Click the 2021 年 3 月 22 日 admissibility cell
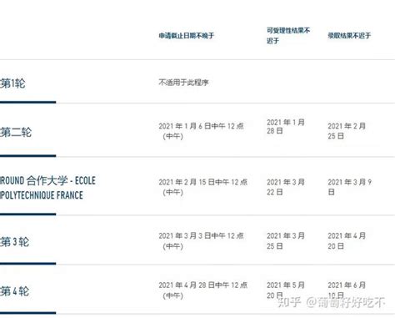The height and width of the screenshot is (318, 395). pyautogui.click(x=286, y=187)
